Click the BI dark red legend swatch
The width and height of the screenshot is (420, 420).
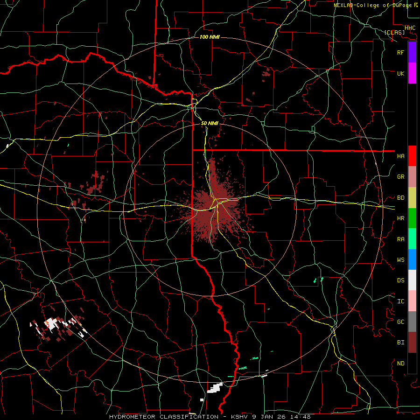412,343
